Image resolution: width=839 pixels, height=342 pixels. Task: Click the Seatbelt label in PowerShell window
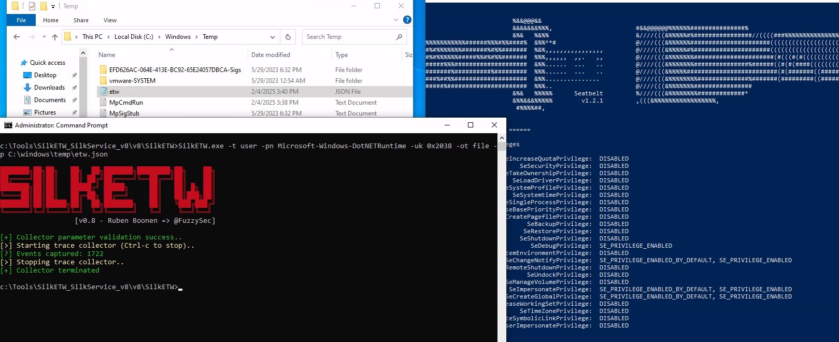tap(588, 94)
